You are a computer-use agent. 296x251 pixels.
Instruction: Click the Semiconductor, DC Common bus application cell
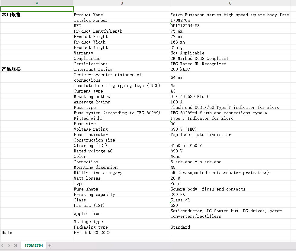coord(230,214)
